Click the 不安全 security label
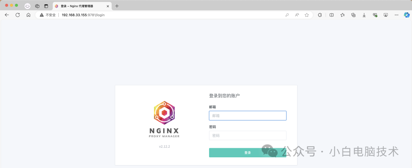Image resolution: width=412 pixels, height=168 pixels. 51,15
